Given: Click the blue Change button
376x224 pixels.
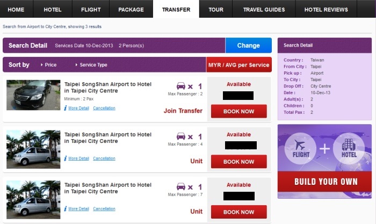Looking at the screenshot, I should pos(248,45).
